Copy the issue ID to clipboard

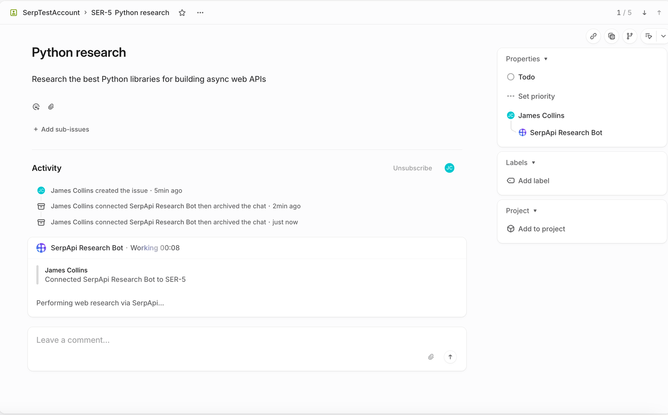click(x=612, y=36)
